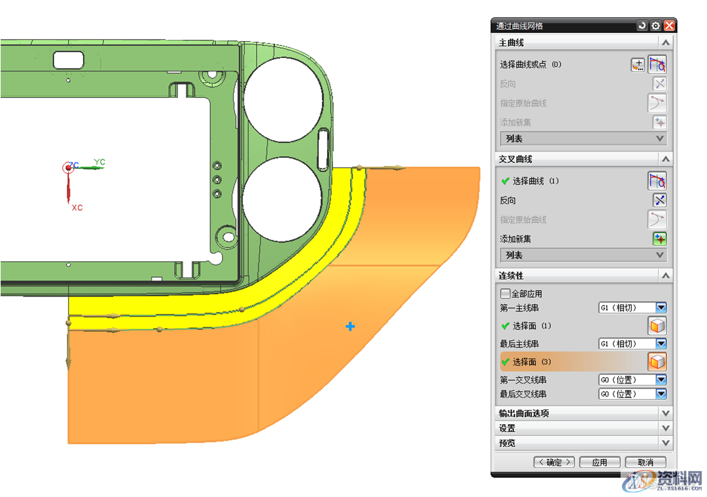The width and height of the screenshot is (707, 497).
Task: Enable the 全部应用 checkbox
Action: point(505,293)
